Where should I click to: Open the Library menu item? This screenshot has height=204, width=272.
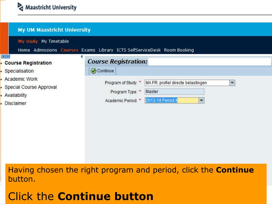coord(106,50)
